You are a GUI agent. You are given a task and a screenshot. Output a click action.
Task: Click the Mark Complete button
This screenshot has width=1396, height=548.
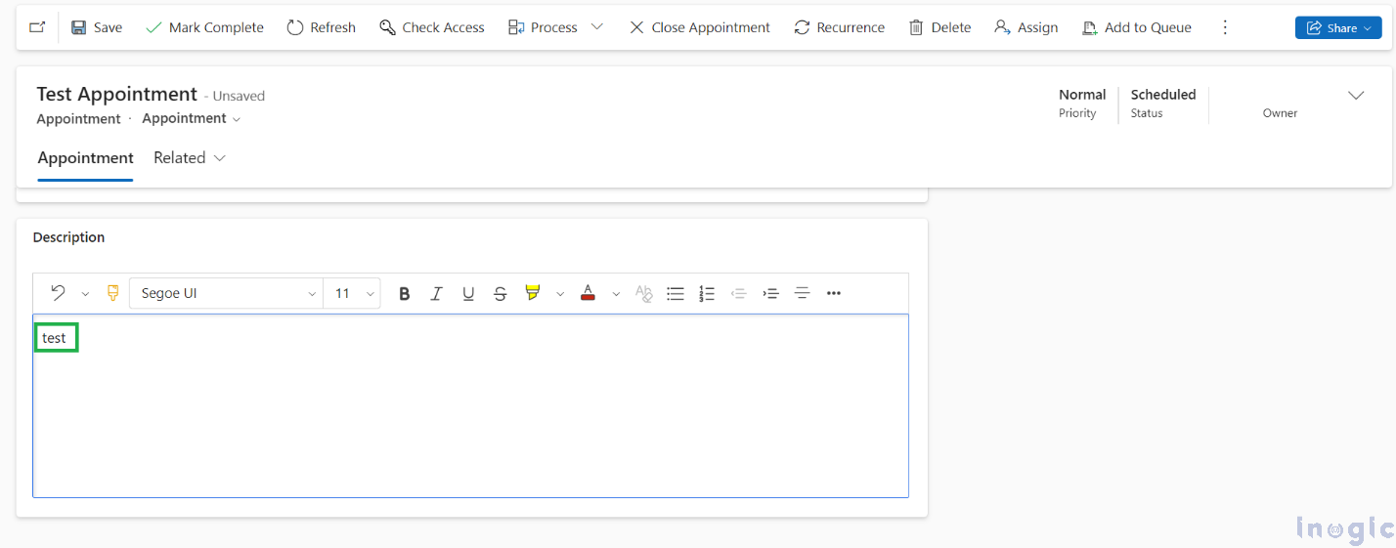pyautogui.click(x=204, y=27)
